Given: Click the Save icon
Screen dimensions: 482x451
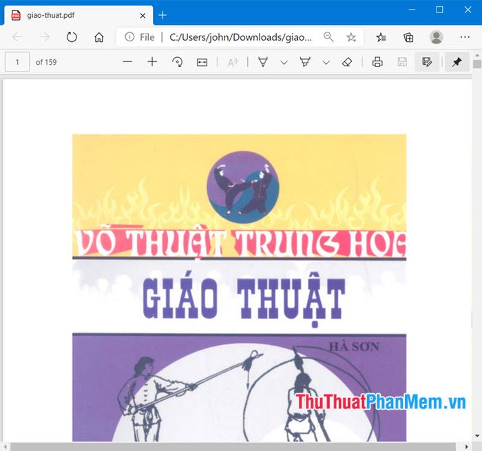Looking at the screenshot, I should (402, 62).
